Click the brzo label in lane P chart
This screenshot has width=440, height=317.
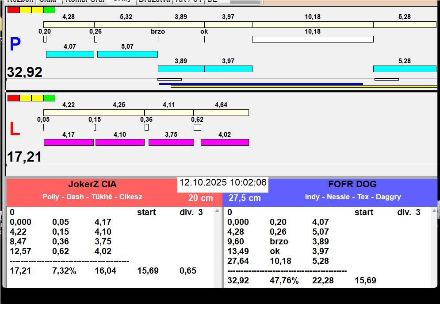[158, 31]
